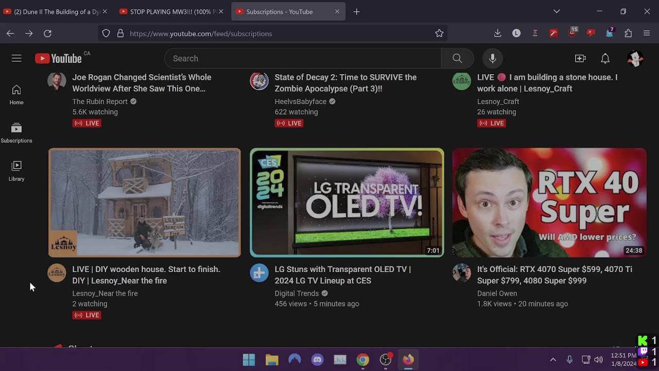The image size is (659, 371).
Task: Click the browser address bar URL
Action: pos(201,33)
